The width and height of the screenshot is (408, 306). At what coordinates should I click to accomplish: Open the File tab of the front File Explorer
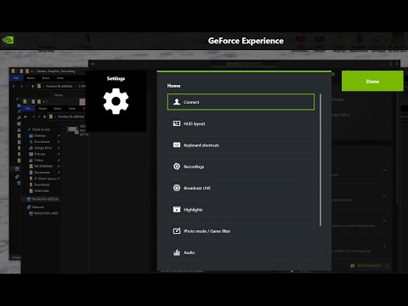pyautogui.click(x=28, y=108)
